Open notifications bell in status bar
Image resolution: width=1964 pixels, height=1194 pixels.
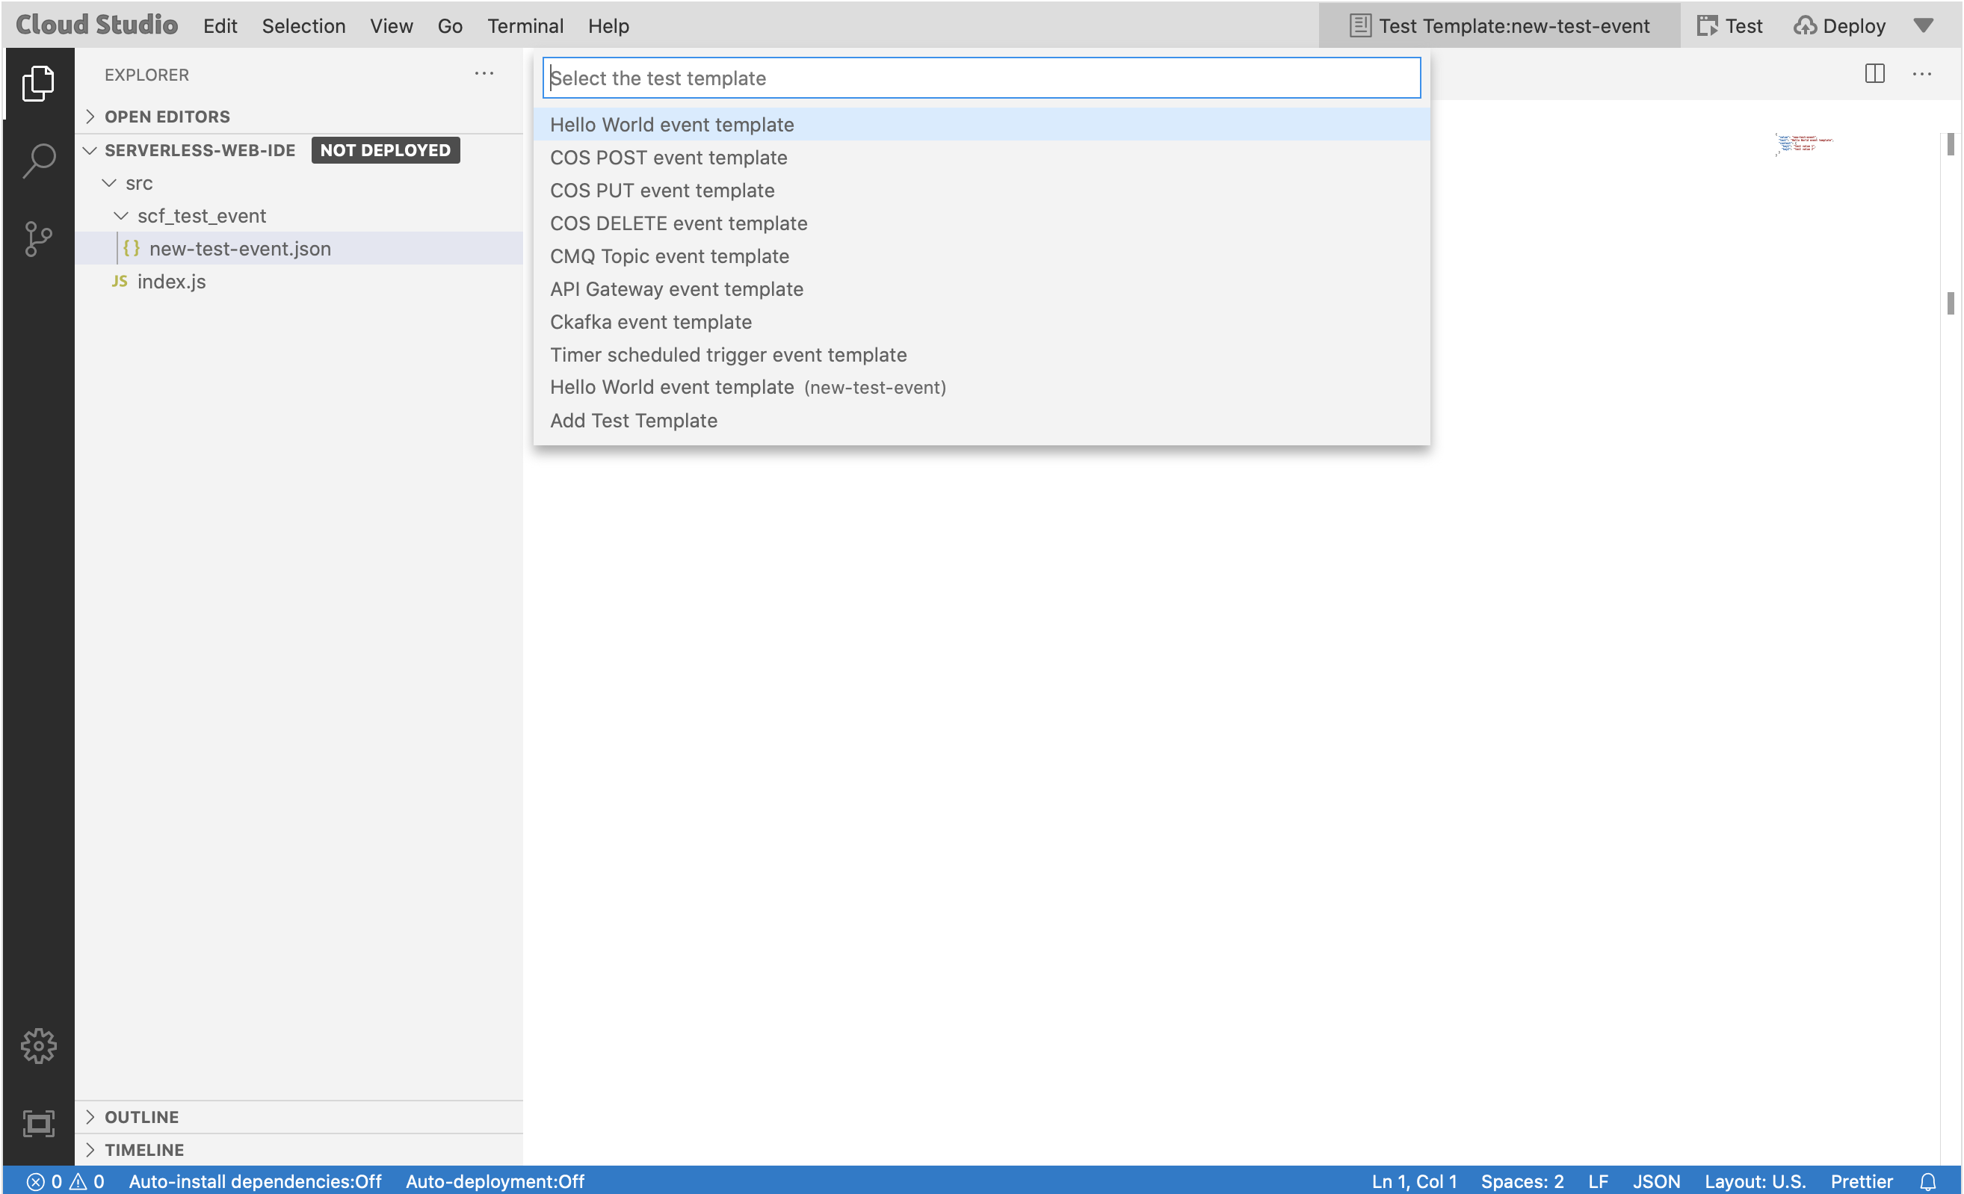(x=1927, y=1181)
